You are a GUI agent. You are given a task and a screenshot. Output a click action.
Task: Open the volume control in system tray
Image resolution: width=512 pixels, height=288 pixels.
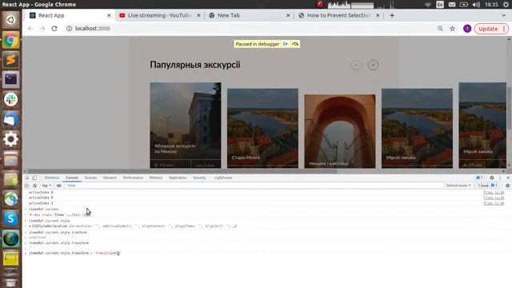click(x=476, y=5)
